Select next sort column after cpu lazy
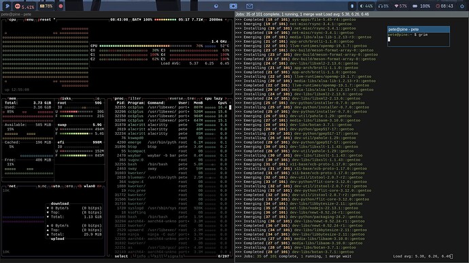The image size is (469, 263). click(x=226, y=98)
